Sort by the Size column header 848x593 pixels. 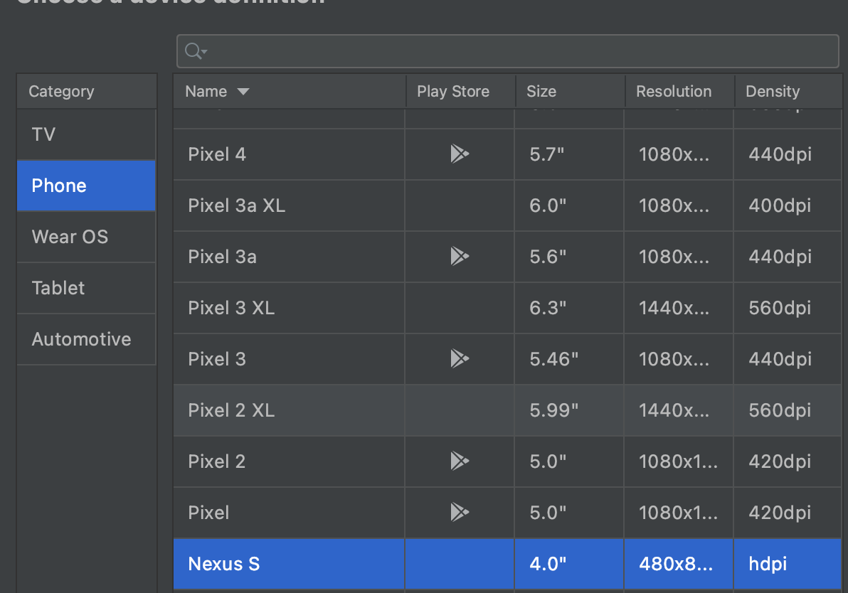click(x=570, y=91)
